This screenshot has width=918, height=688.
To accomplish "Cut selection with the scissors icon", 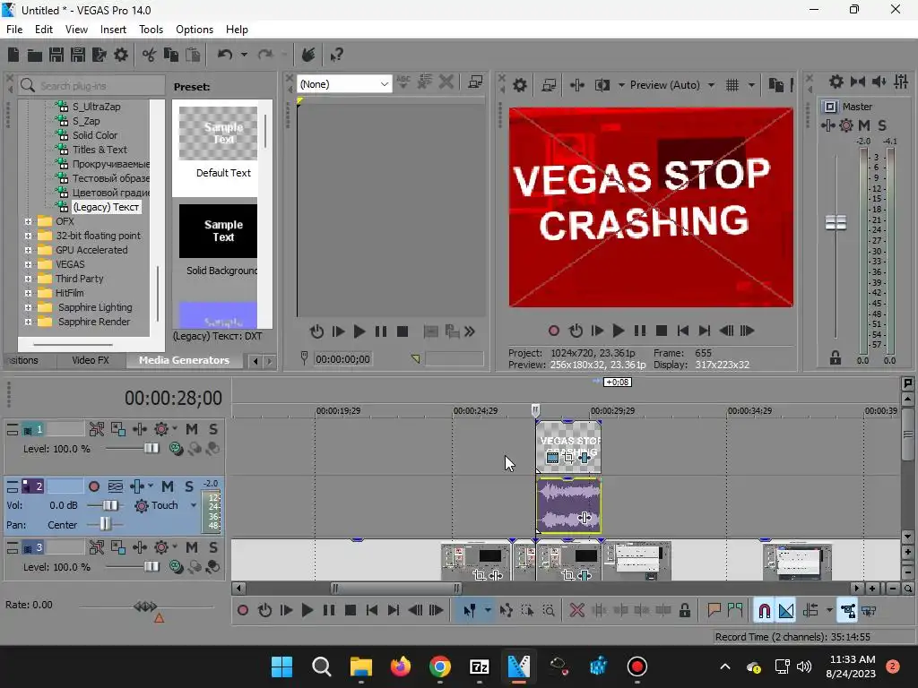I will tap(150, 55).
